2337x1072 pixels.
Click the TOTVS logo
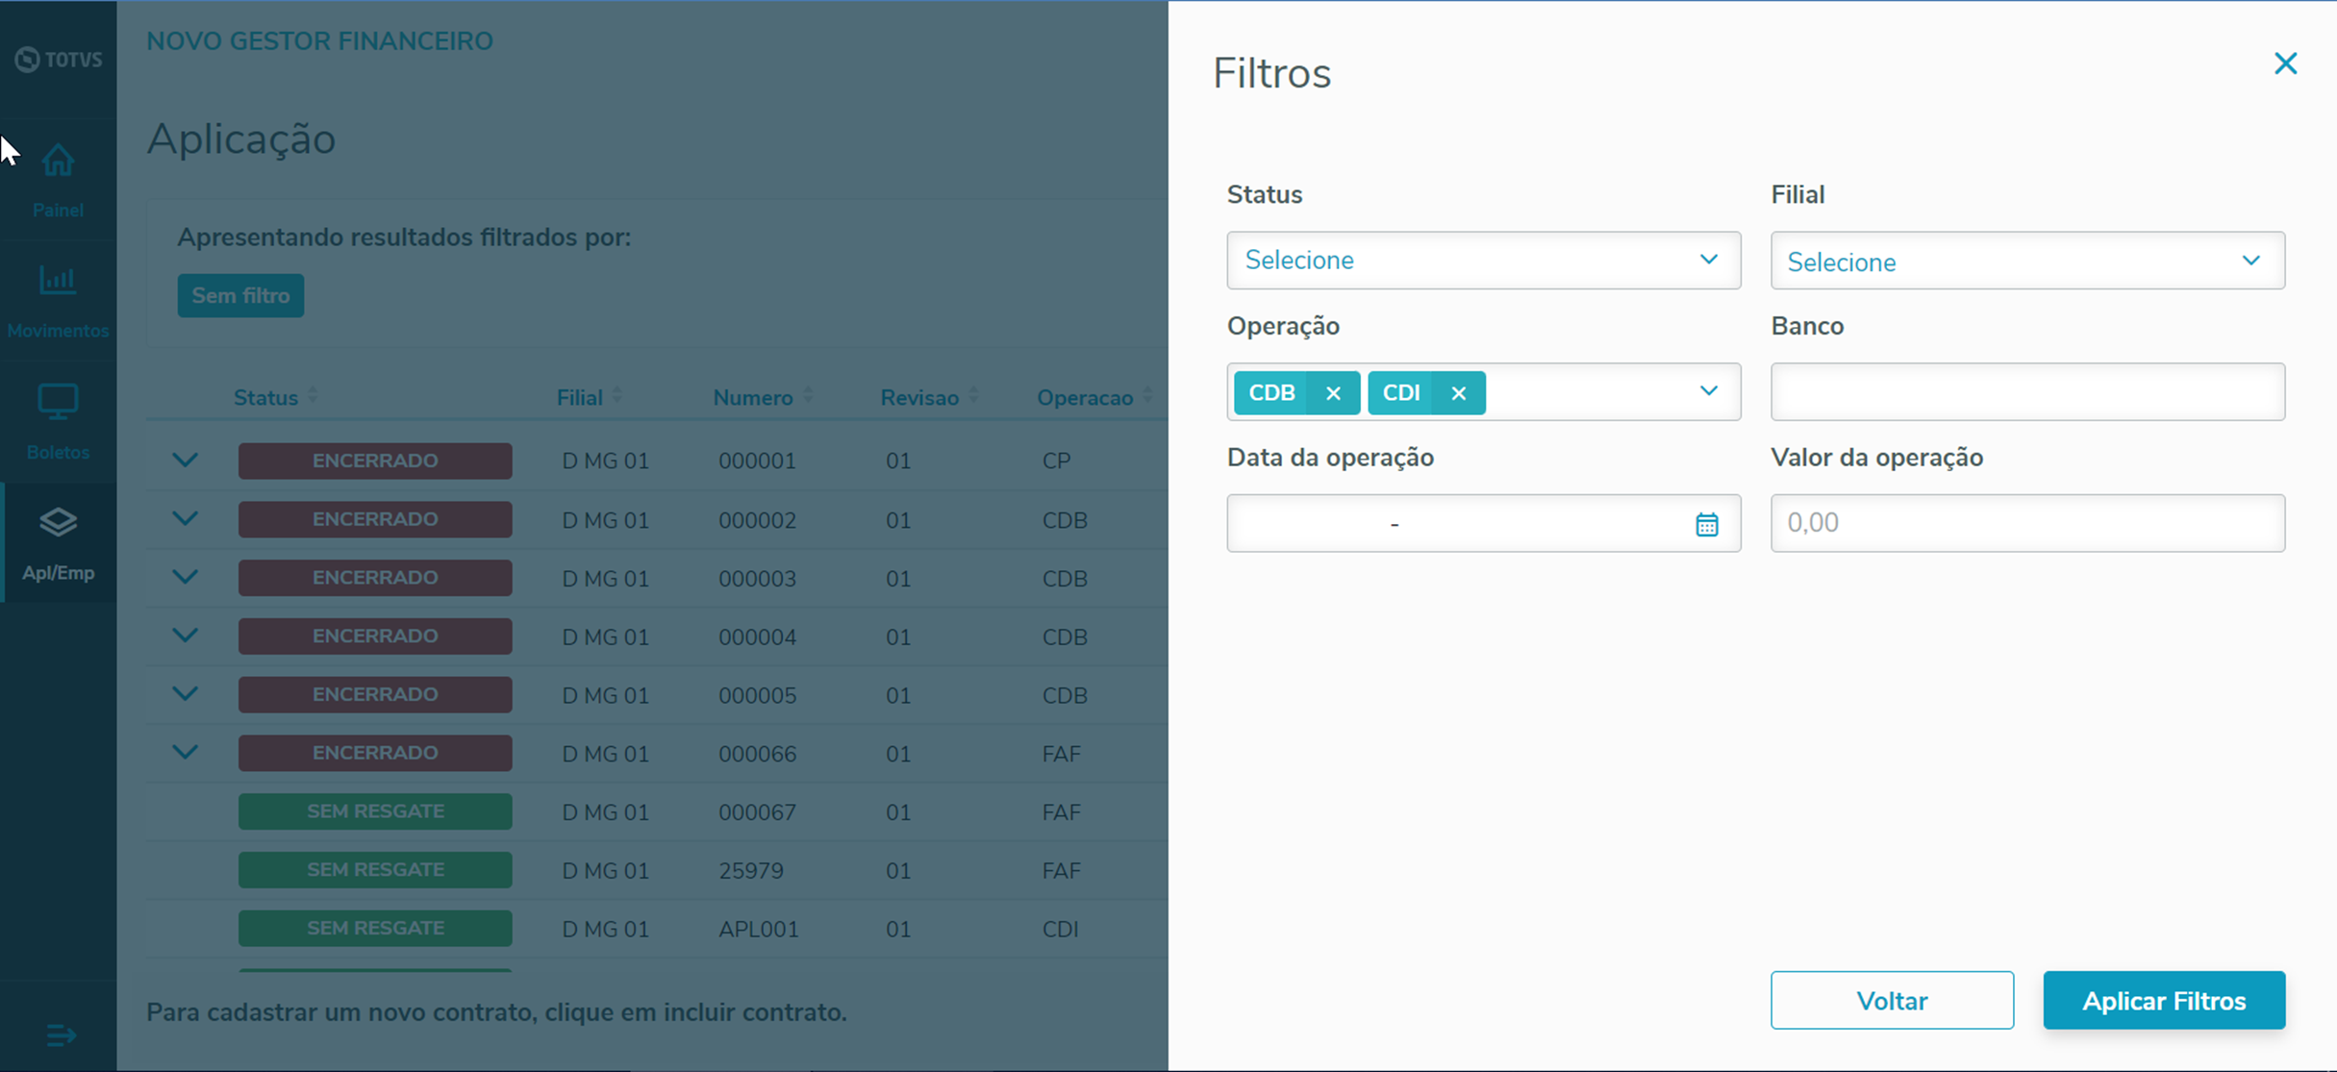coord(58,60)
